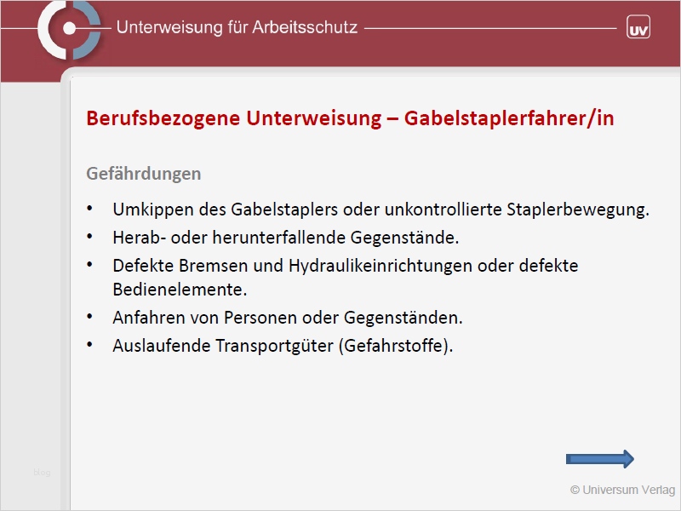The height and width of the screenshot is (511, 681).
Task: Click the UV logo in header
Action: [x=638, y=27]
